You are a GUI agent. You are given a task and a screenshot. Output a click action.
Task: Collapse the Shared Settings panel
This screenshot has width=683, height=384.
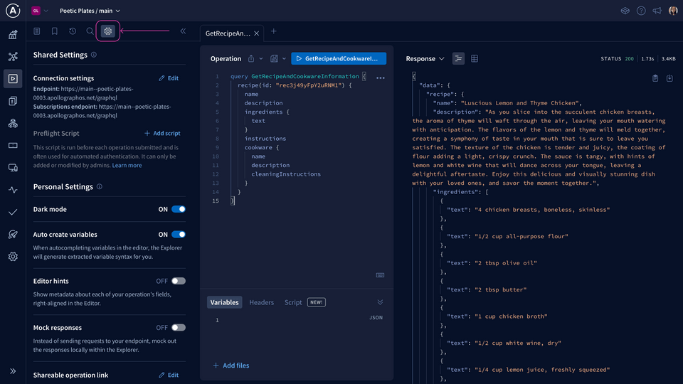coord(184,31)
